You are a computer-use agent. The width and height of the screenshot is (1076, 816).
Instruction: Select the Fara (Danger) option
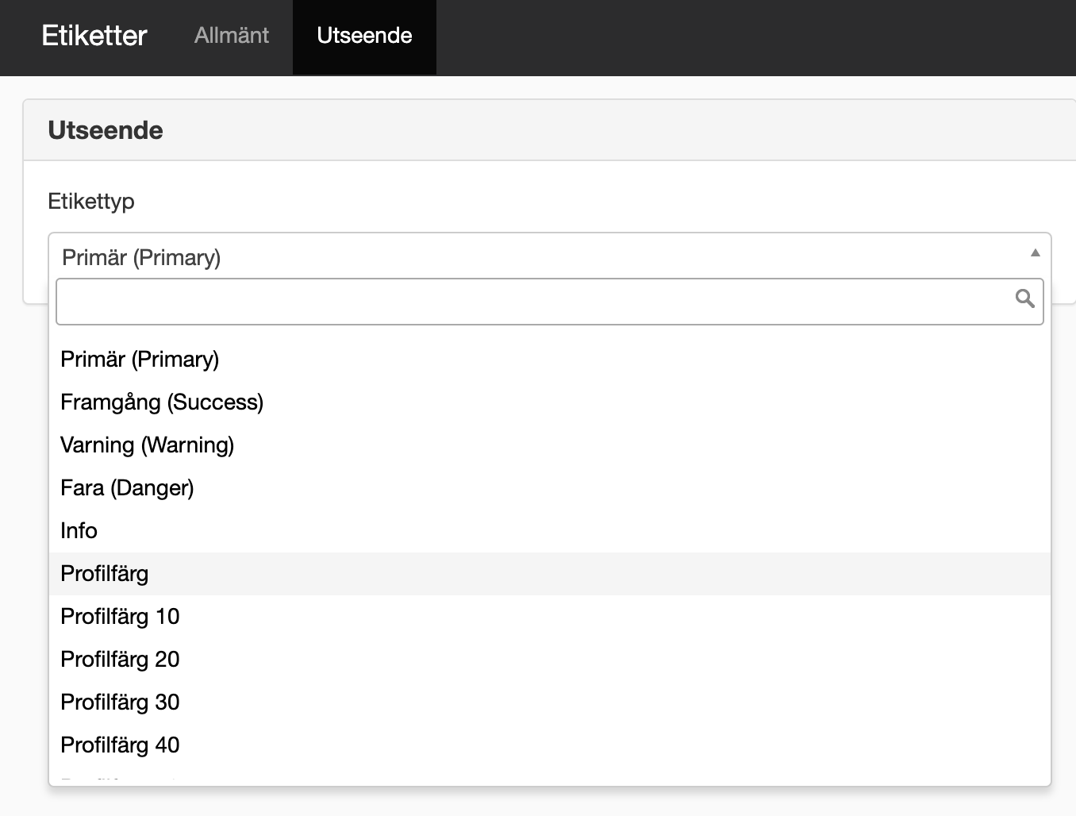(x=549, y=488)
